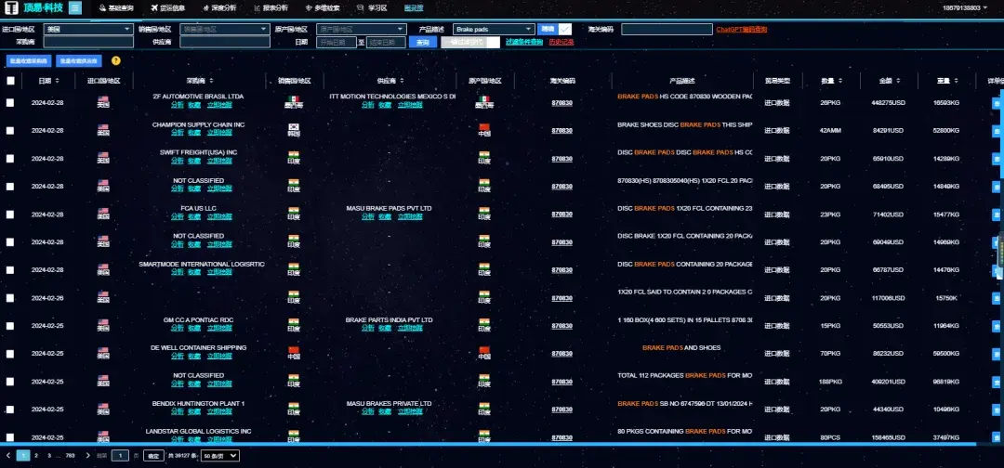Open the 产品描述 dropdown showing Brake pads
1004x468 pixels.
coord(494,30)
